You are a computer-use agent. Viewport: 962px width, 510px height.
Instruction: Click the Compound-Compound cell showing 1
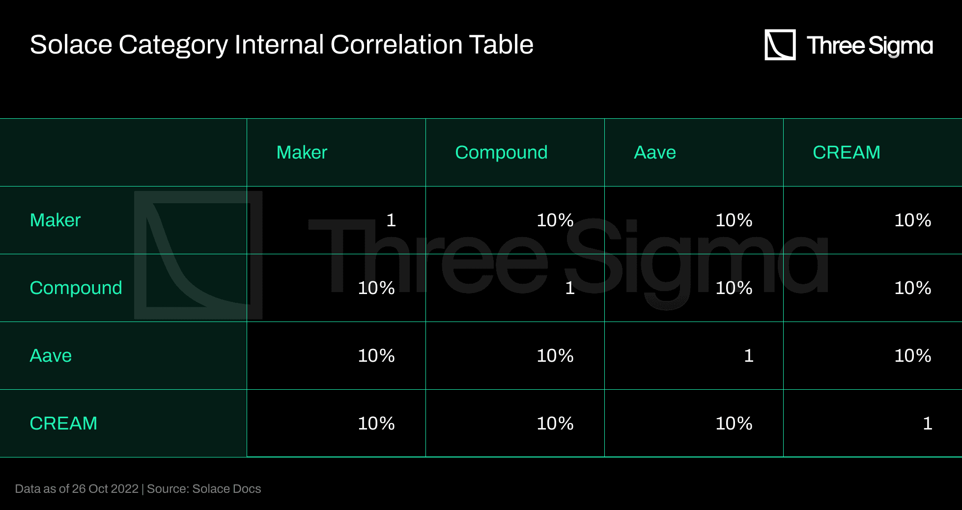coord(569,288)
